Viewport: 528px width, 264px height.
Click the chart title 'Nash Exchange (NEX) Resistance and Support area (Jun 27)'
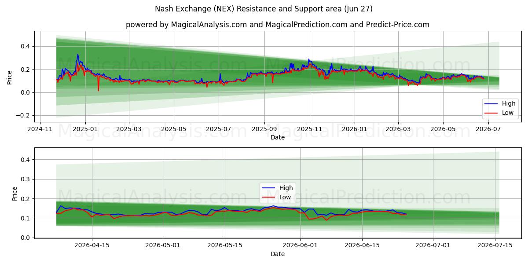264,9
